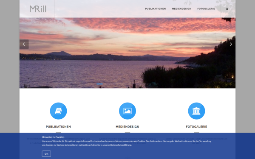Follow the PUBLIKATIONEN heading link

[x=58, y=127]
